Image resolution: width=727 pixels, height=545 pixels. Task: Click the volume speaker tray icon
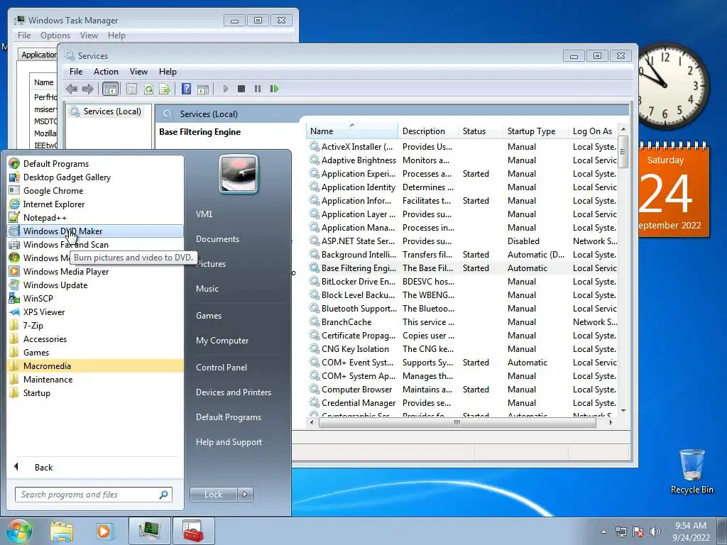click(x=655, y=532)
